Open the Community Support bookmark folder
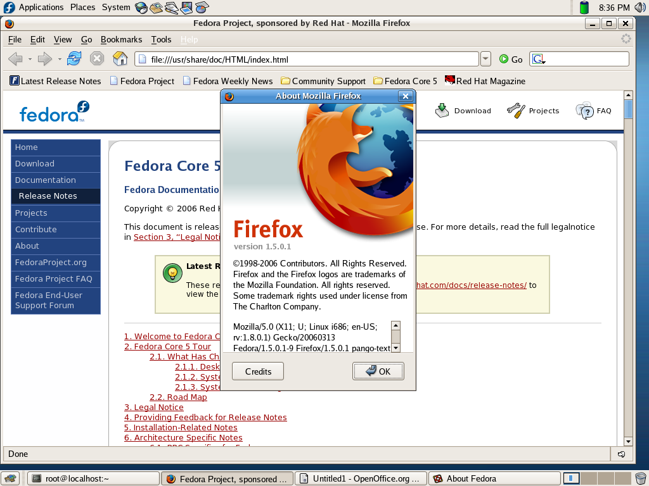 pyautogui.click(x=323, y=81)
